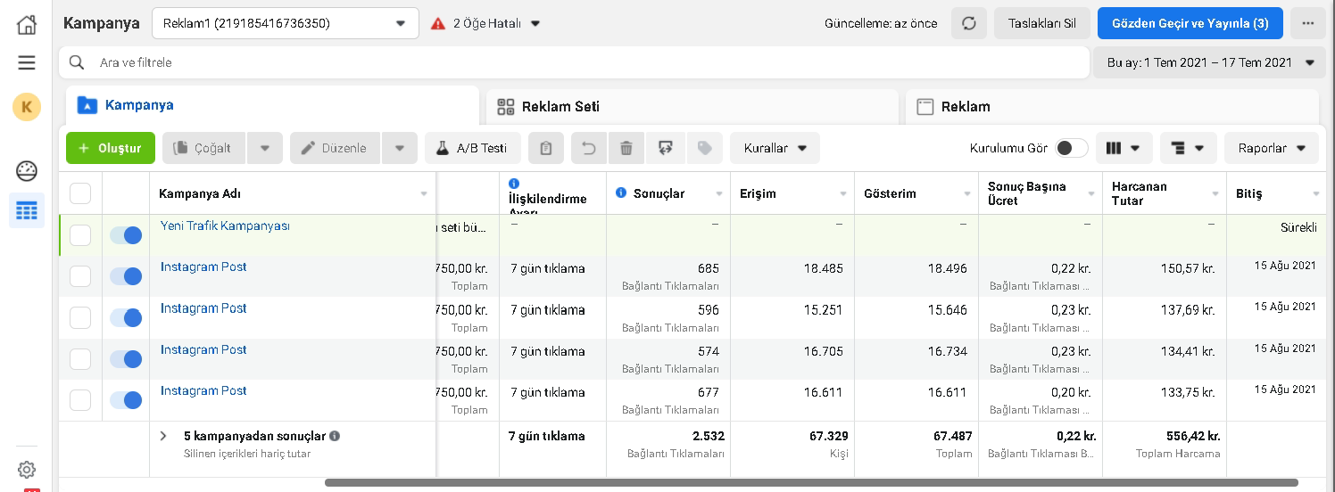Click Gözden Geçir ve Yayınla (3)

coord(1190,23)
